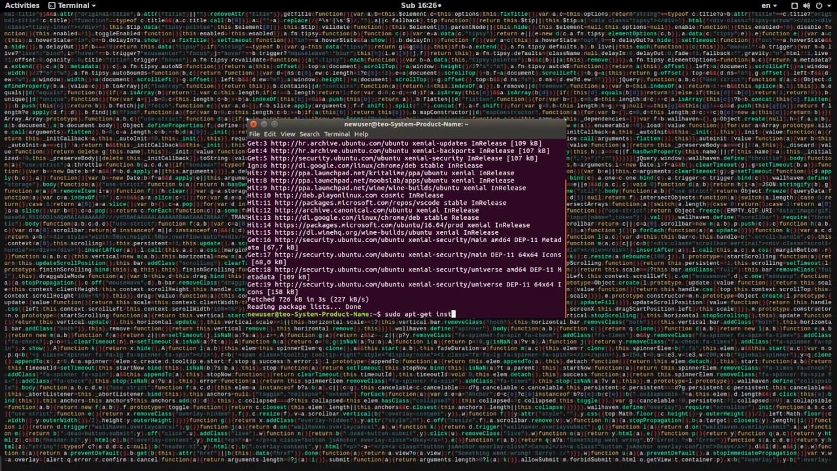Click the line 'Get:4' xenial-backports InRelease
The image size is (837, 471).
coord(398,150)
